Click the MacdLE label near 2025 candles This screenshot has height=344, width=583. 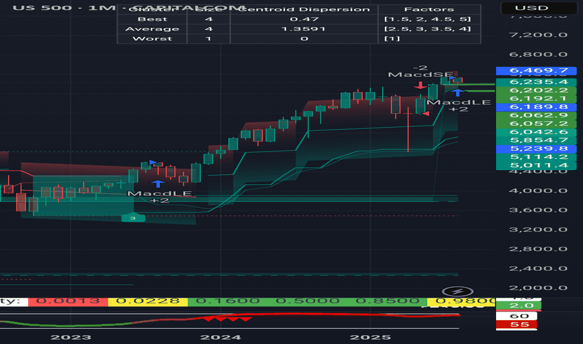pos(459,103)
